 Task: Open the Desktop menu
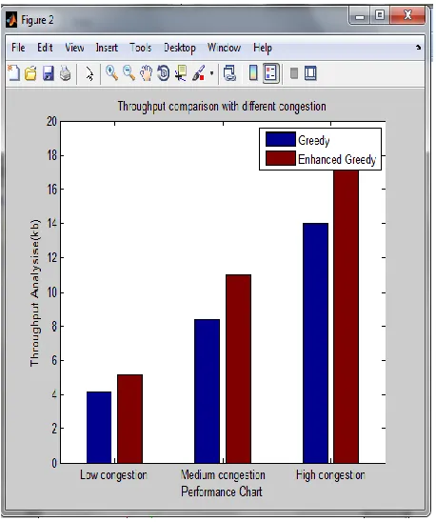click(x=180, y=48)
